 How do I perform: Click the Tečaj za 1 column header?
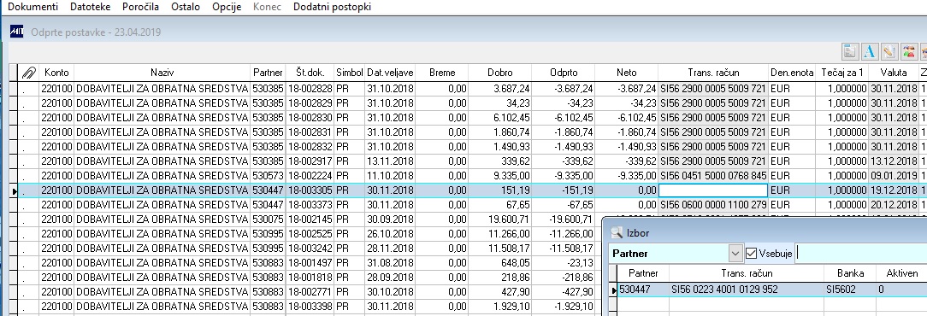(x=841, y=73)
